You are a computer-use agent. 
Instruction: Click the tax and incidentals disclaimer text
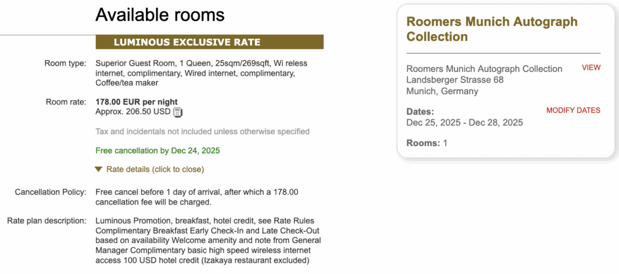203,131
